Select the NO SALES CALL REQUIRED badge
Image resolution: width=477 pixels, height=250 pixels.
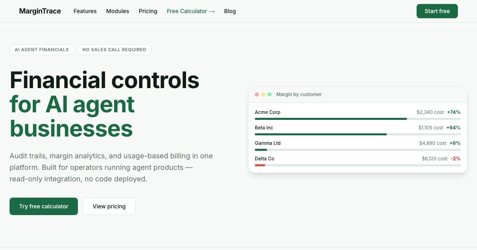pyautogui.click(x=114, y=50)
